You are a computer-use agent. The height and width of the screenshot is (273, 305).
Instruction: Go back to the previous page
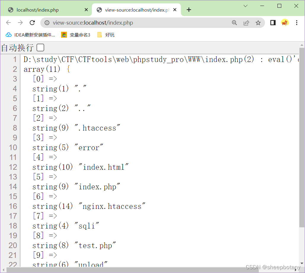pos(8,23)
